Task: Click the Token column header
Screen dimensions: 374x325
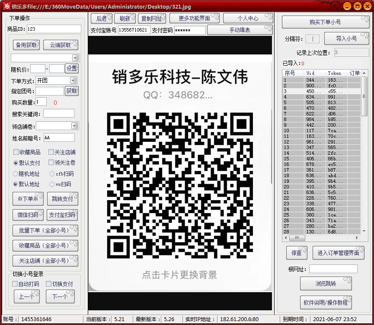Action: 336,73
